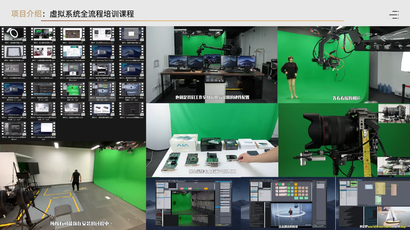
Task: Select the camera lens with tape measure photo
Action: [344, 140]
